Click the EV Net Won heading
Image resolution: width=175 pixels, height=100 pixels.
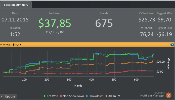click(x=147, y=13)
